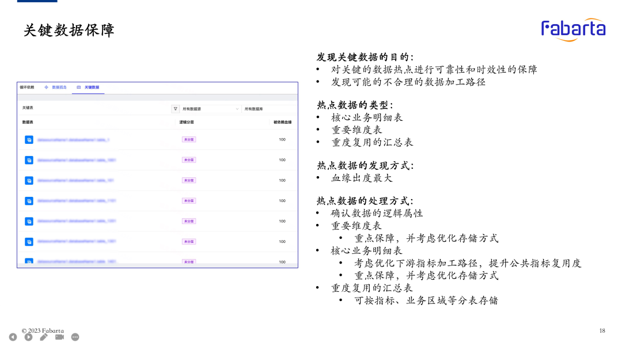Viewport: 622px width, 350px height.
Task: Click the value 100 in the fifth row
Action: pyautogui.click(x=282, y=221)
